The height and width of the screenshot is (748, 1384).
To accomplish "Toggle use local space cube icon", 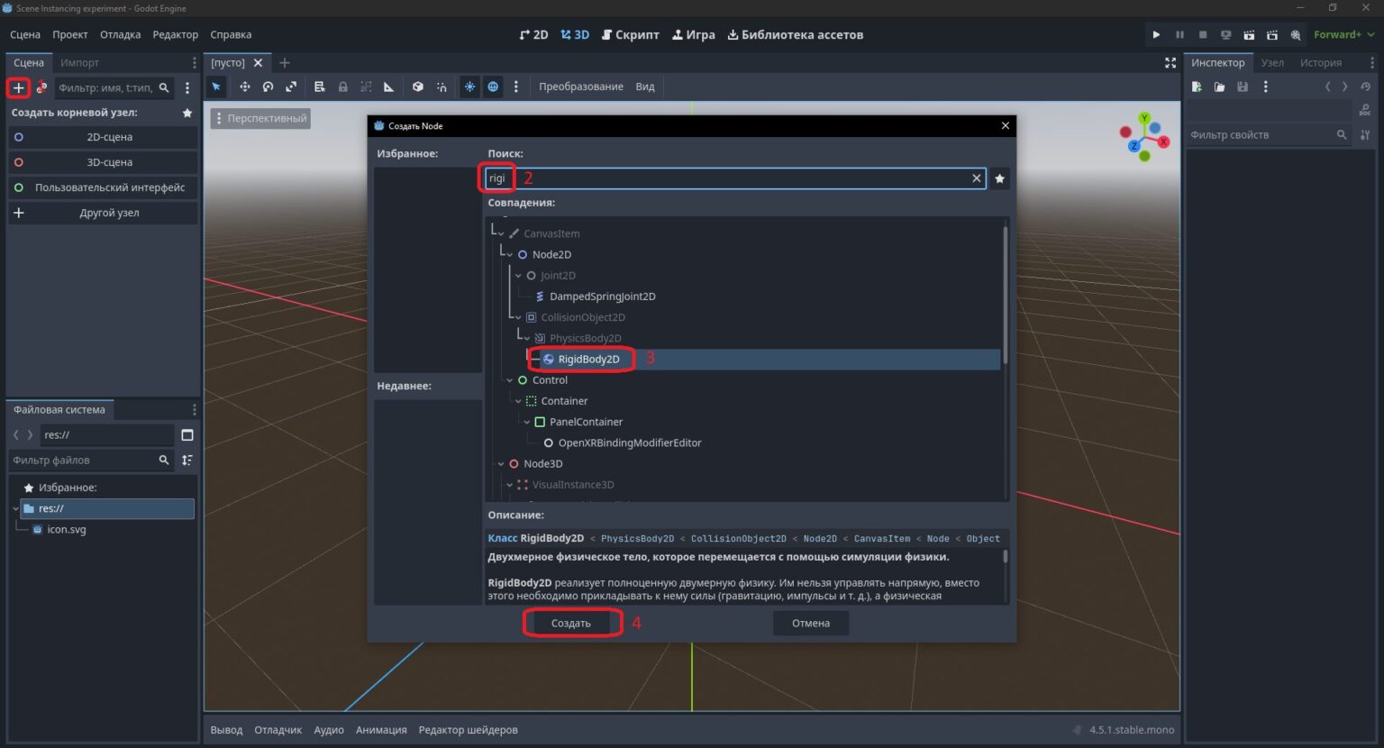I will click(418, 87).
